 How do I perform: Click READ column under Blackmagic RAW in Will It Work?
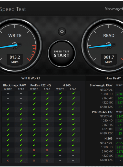click(x=21, y=89)
